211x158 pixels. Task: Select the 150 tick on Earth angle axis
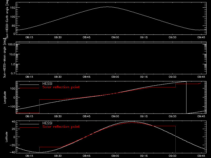click(12, 8)
